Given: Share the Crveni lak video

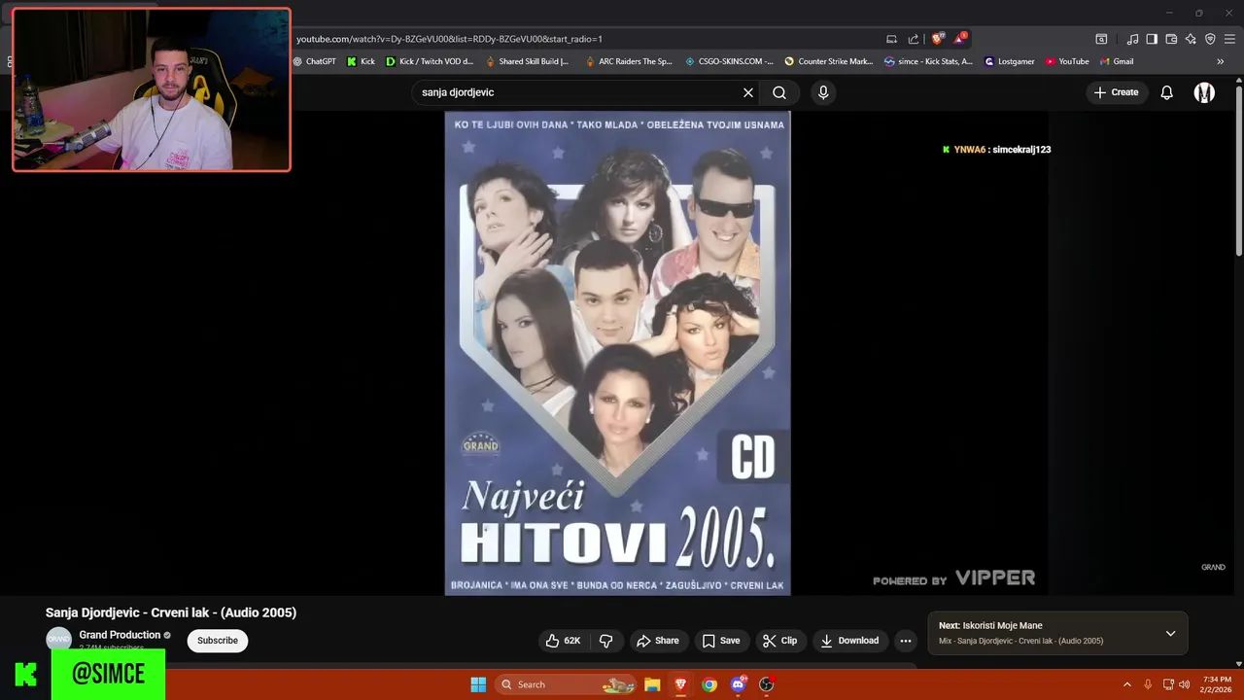Looking at the screenshot, I should [657, 641].
